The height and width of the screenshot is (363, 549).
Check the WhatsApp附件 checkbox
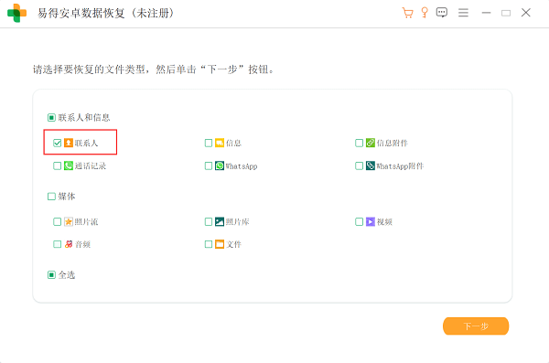(x=359, y=165)
